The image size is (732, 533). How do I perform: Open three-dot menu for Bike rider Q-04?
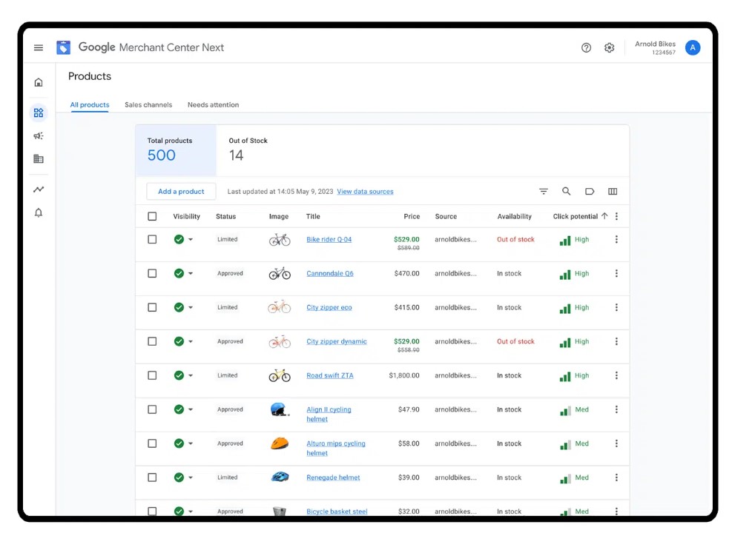pos(617,239)
